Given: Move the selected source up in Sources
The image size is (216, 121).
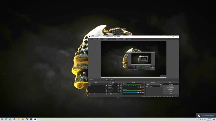Looking at the screenshot, I should click(114, 94).
